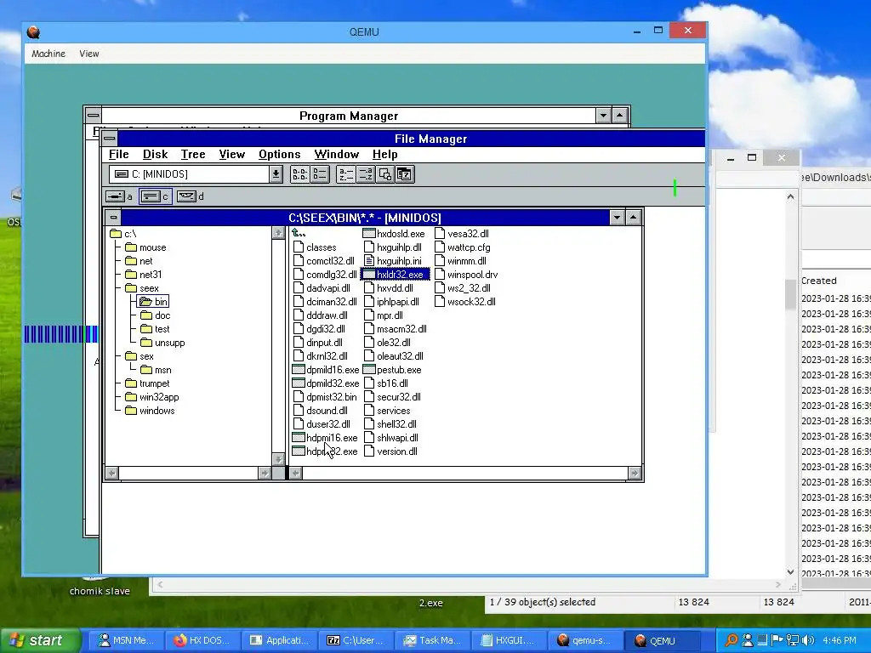Open QEMU Machine menu

(x=48, y=54)
